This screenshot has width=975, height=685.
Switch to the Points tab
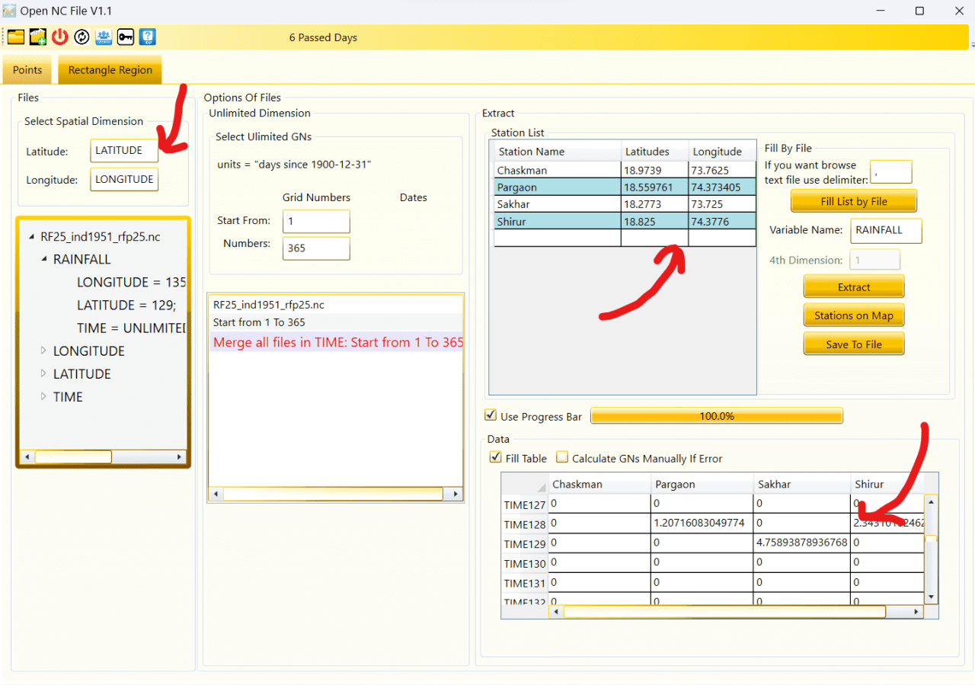(27, 70)
